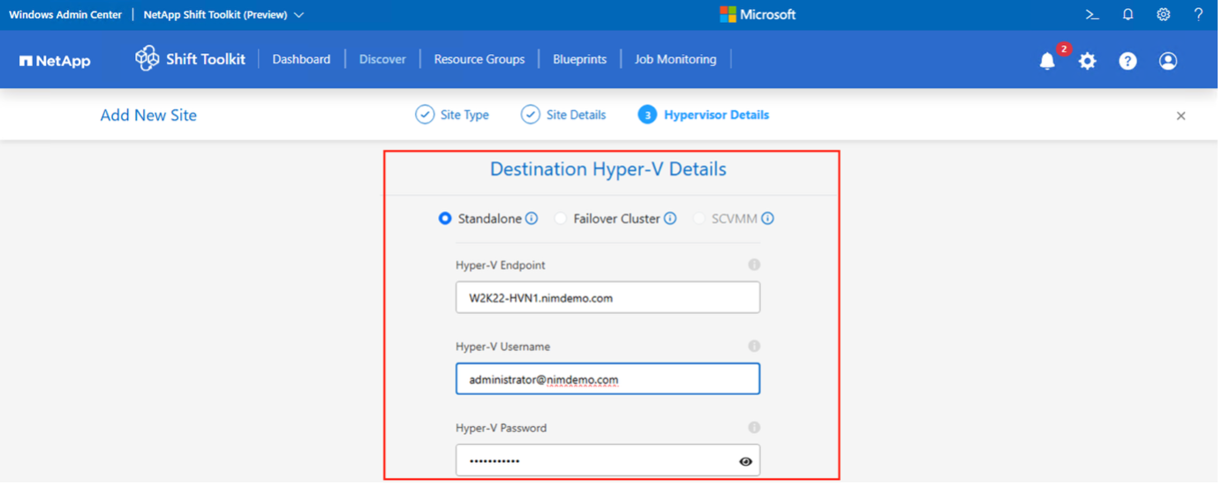Open the Blueprints tab
Image resolution: width=1222 pixels, height=485 pixels.
pos(579,59)
